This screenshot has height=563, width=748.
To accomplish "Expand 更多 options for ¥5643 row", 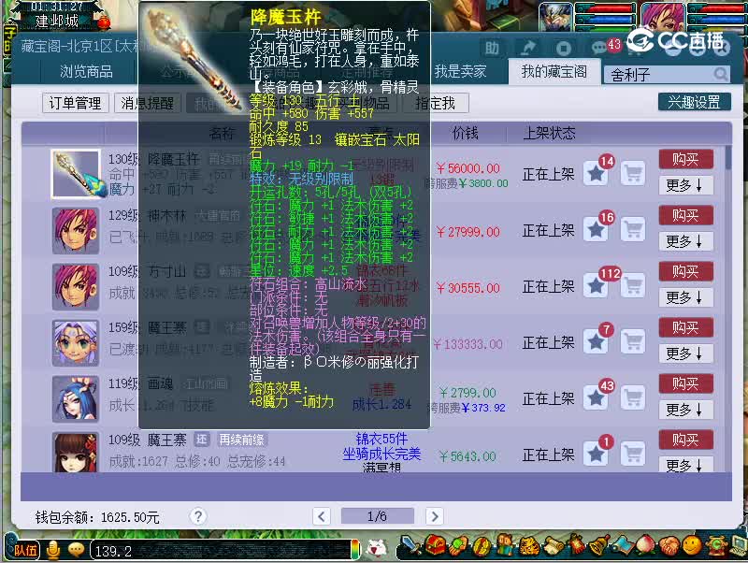I will 686,464.
